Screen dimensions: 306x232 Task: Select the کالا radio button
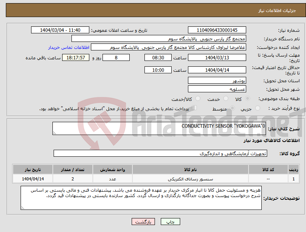click(247, 99)
